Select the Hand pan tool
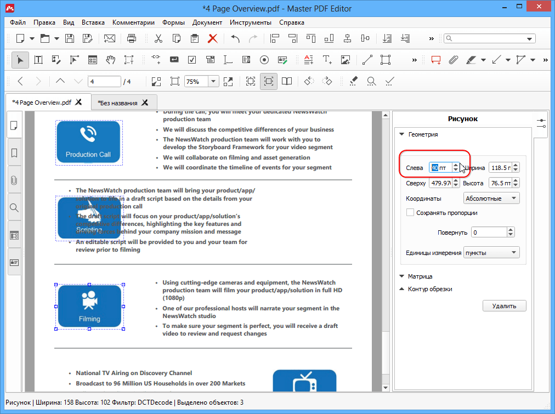555x414 pixels. pos(111,60)
